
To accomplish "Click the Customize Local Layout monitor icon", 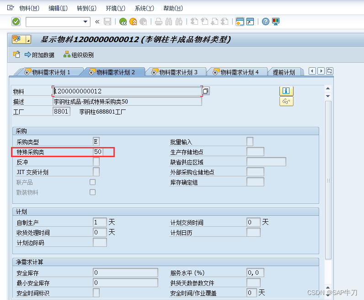I will pyautogui.click(x=276, y=22).
